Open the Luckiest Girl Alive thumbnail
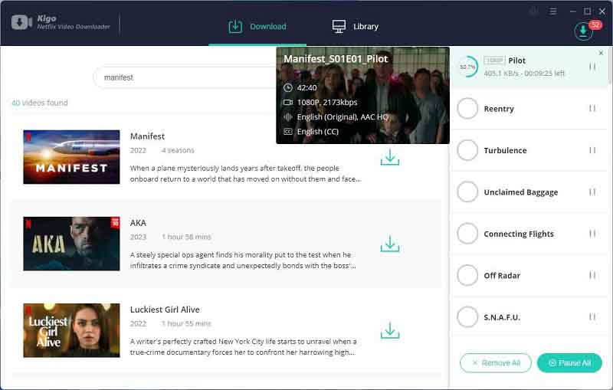 pyautogui.click(x=71, y=330)
